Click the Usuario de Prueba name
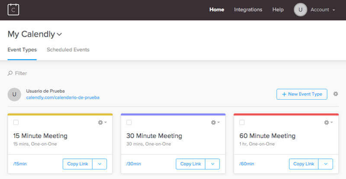 tap(45, 91)
